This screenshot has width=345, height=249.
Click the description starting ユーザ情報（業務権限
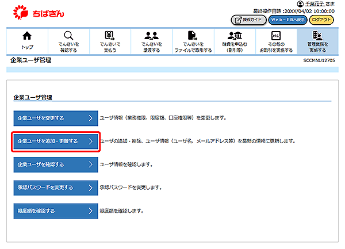tap(163, 118)
